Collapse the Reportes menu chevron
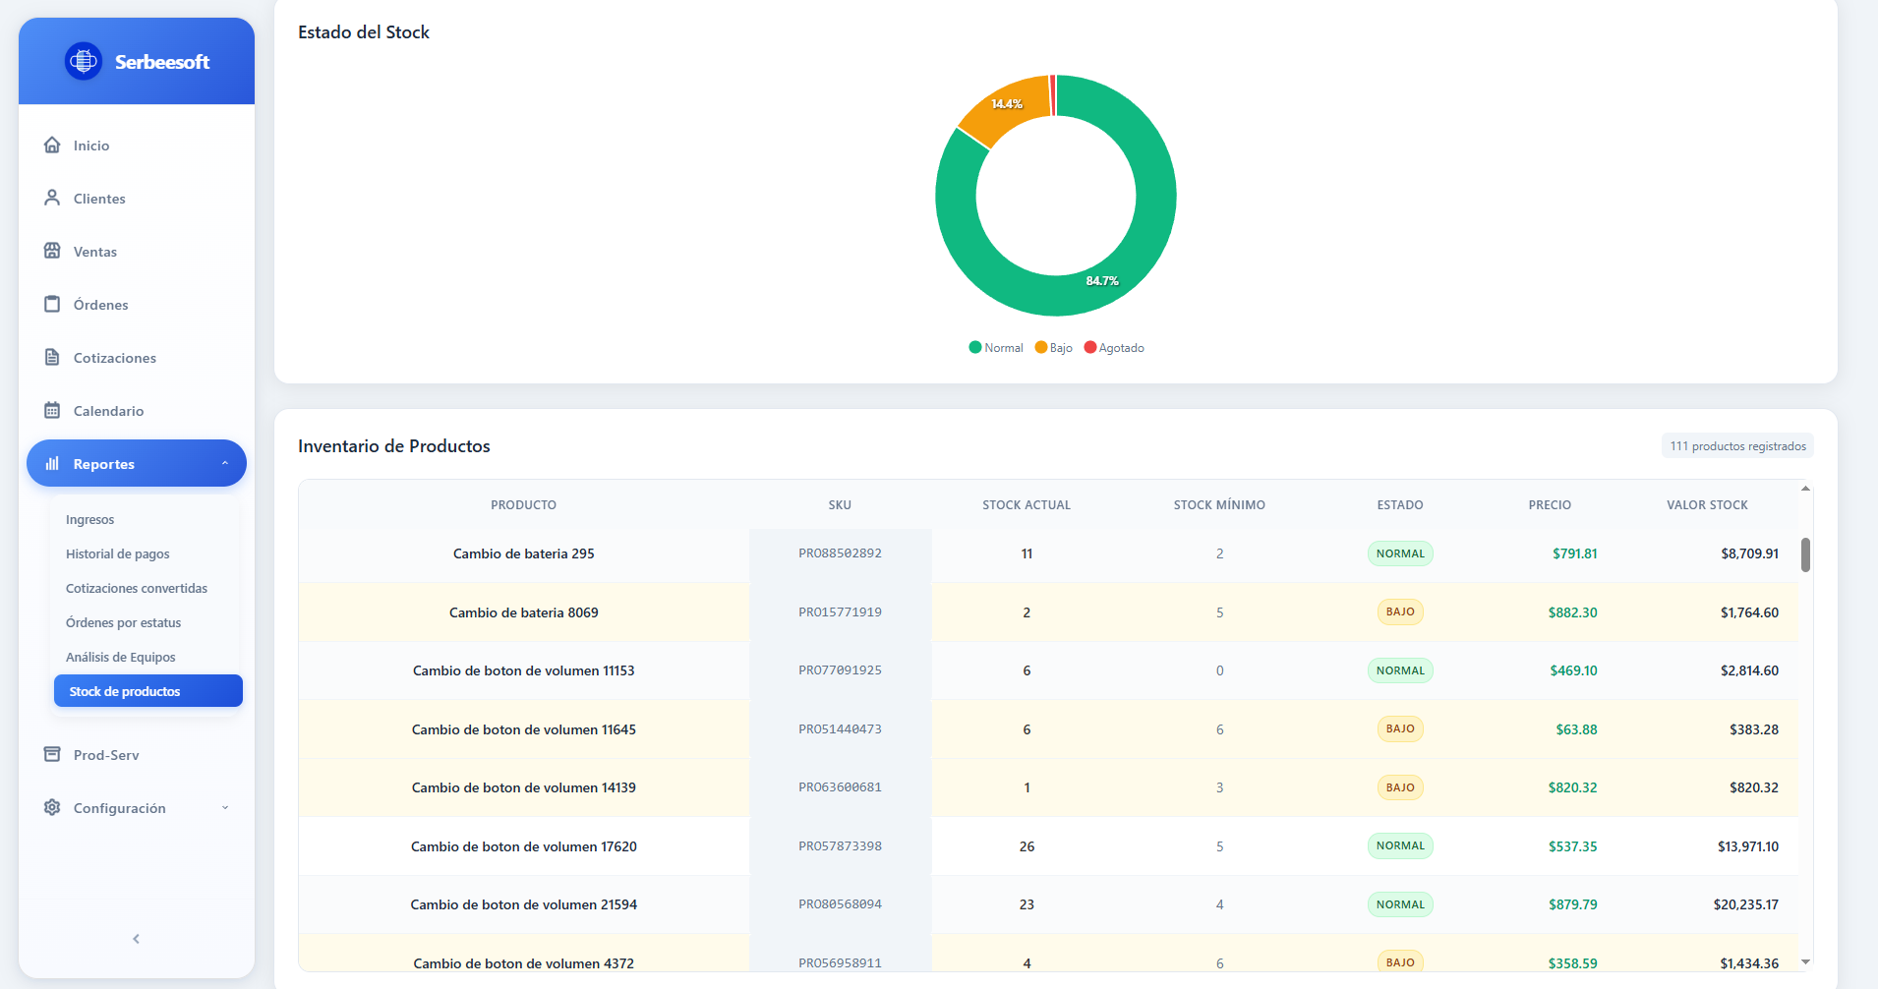This screenshot has width=1878, height=989. click(x=225, y=463)
